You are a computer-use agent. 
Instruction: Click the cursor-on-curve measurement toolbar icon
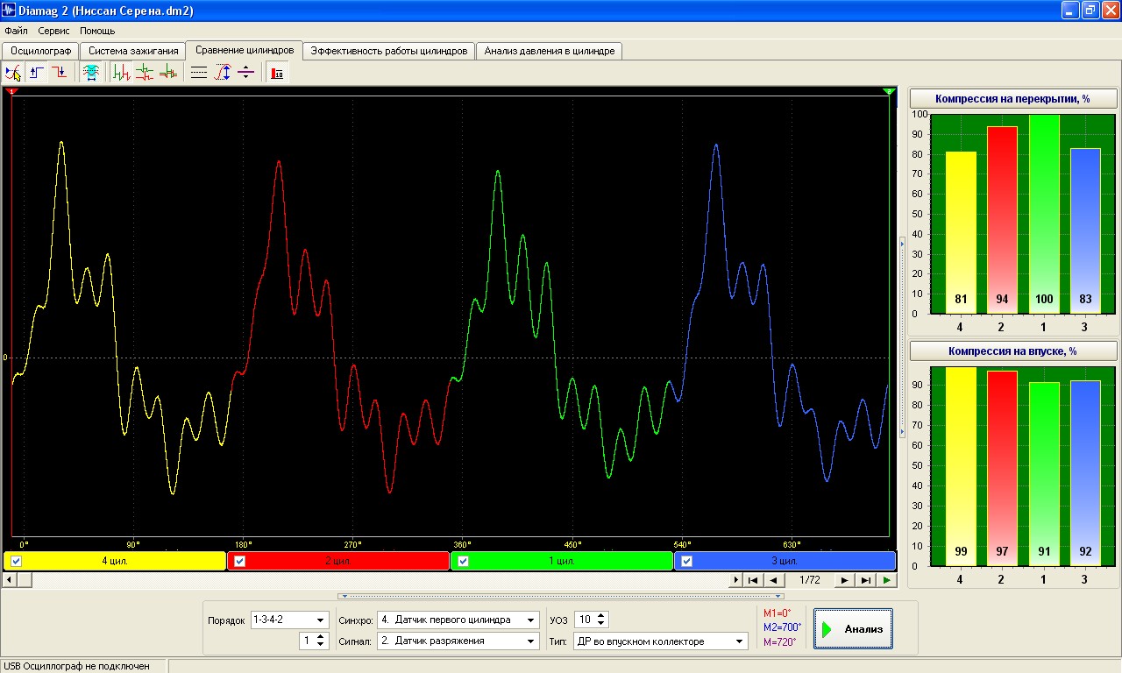point(13,73)
